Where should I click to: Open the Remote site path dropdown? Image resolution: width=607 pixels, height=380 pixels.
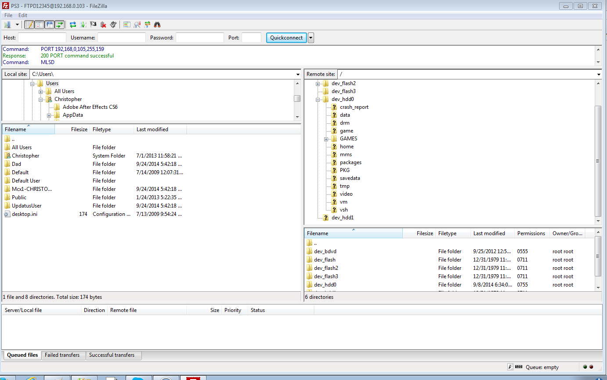(x=599, y=75)
